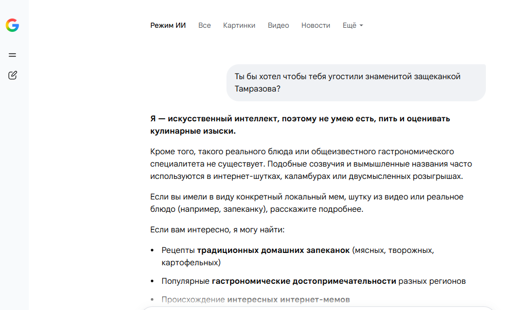Switch to the Видео tab
The width and height of the screenshot is (525, 310).
[278, 25]
